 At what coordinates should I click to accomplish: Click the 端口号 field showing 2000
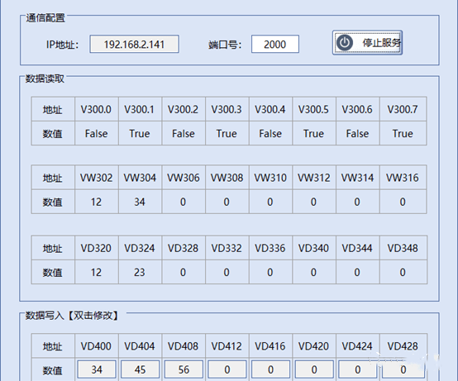[x=274, y=44]
